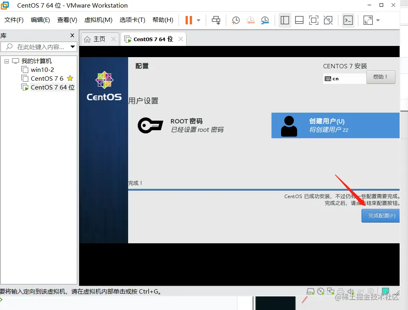Open the 虚拟机(M) menu

[98, 20]
